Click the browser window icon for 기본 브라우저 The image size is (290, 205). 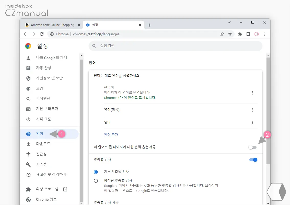28,109
